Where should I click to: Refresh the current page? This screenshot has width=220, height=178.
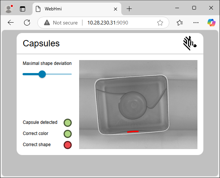click(x=27, y=23)
